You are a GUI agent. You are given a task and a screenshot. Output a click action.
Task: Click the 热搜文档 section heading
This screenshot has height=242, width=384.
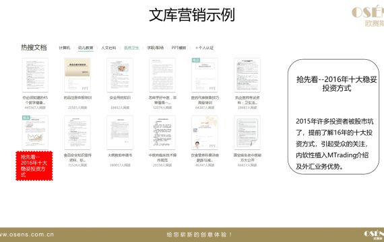pyautogui.click(x=34, y=47)
